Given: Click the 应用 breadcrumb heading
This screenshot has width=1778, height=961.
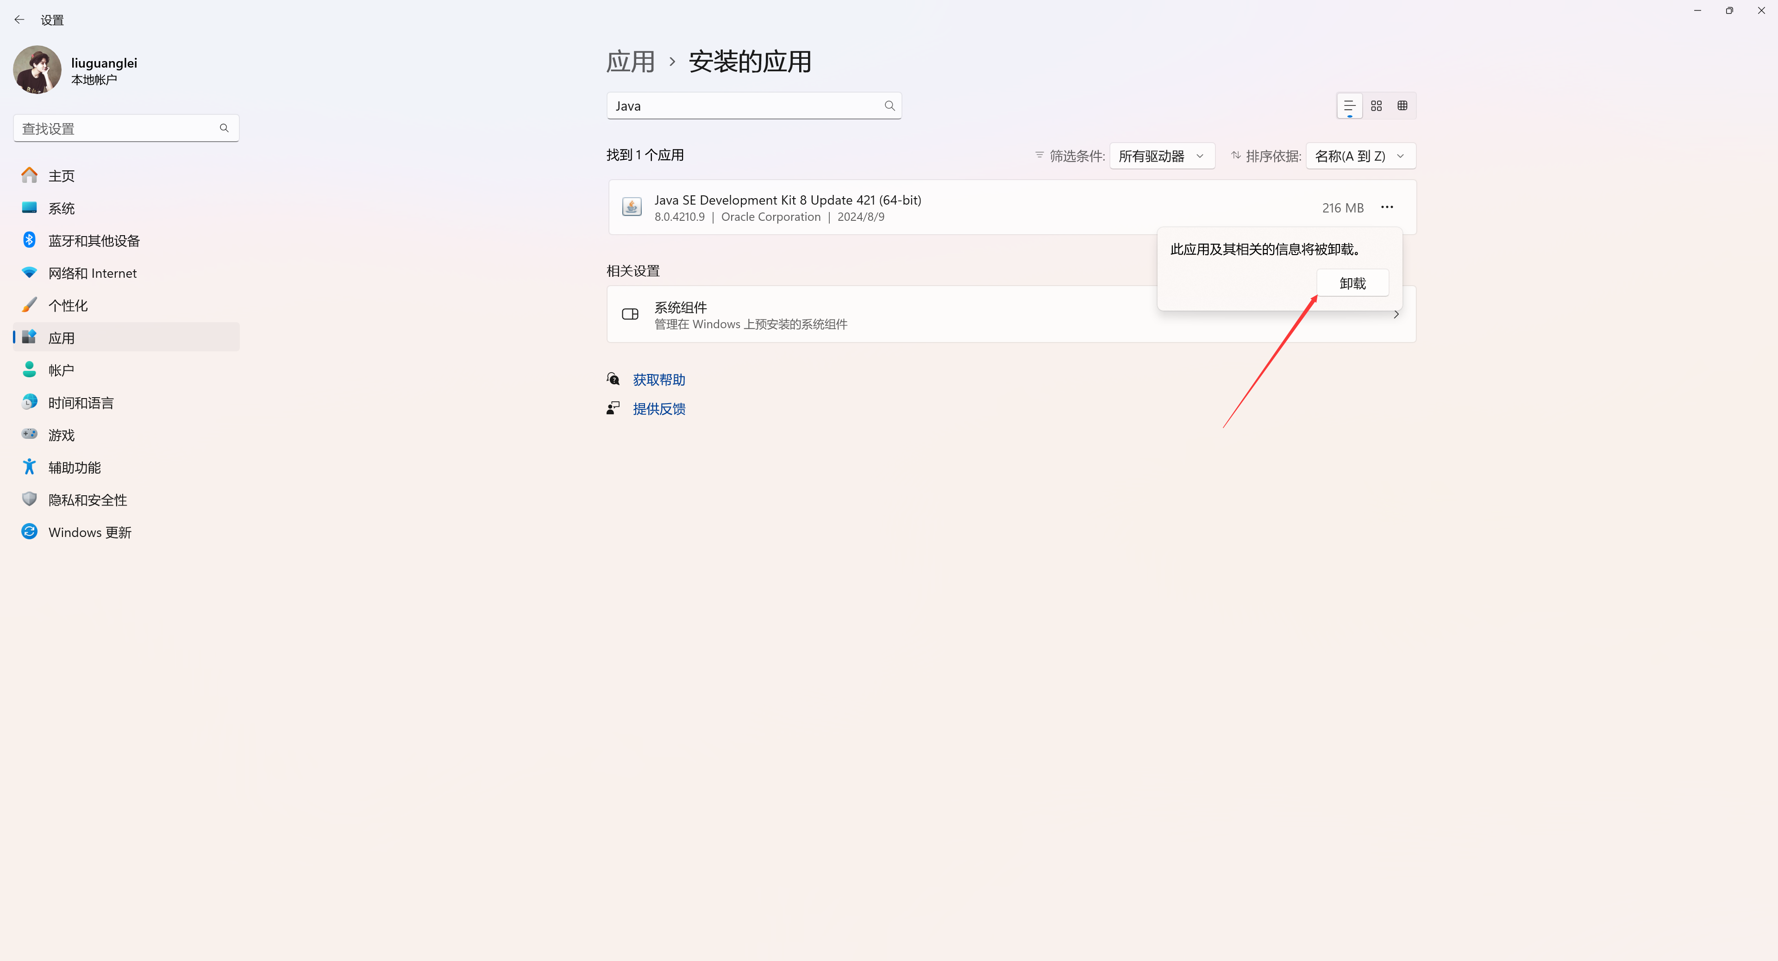Looking at the screenshot, I should tap(630, 62).
